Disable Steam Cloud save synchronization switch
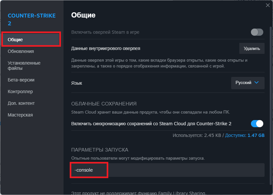 coord(257,124)
